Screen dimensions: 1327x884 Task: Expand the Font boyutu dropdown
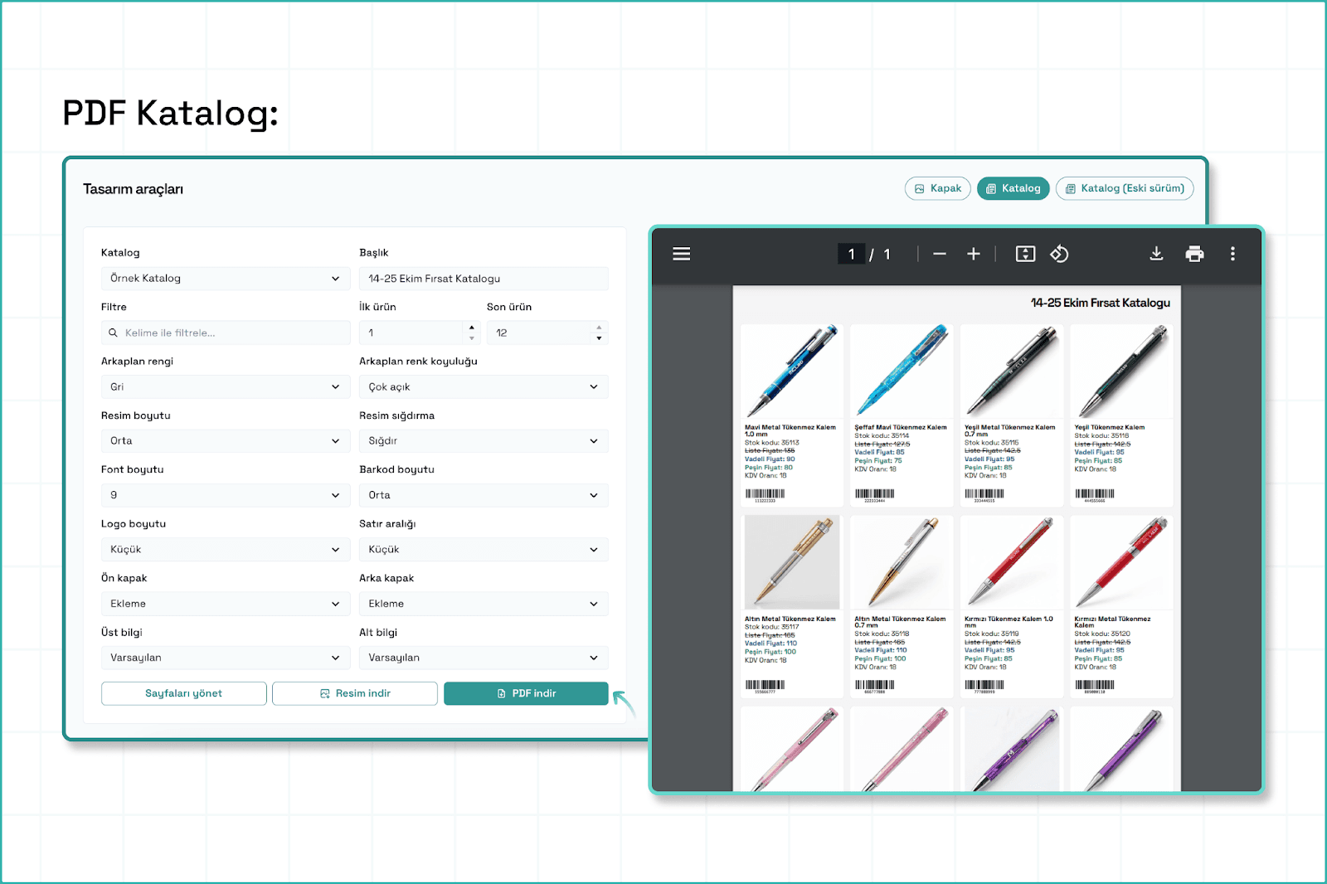pyautogui.click(x=225, y=495)
